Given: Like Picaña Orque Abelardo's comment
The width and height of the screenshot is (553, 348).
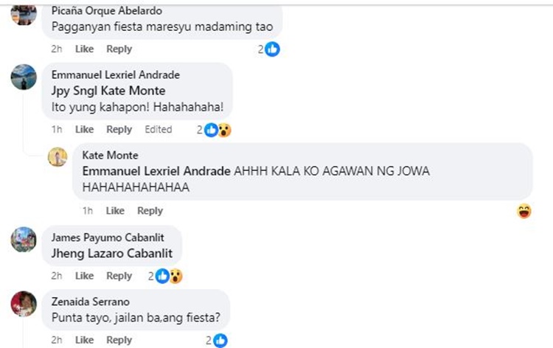Looking at the screenshot, I should (x=84, y=49).
